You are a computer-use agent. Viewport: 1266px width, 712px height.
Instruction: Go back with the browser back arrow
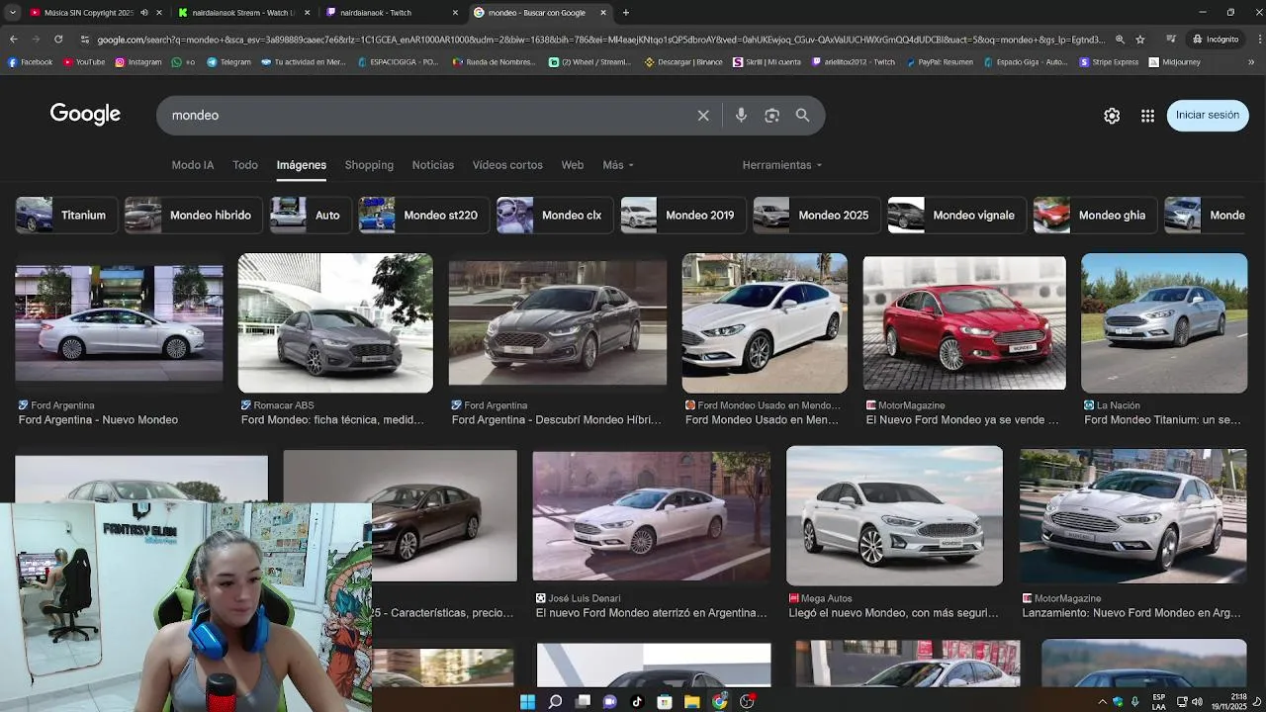14,40
